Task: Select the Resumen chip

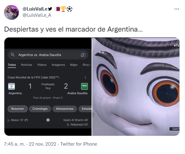Action: 18,109
